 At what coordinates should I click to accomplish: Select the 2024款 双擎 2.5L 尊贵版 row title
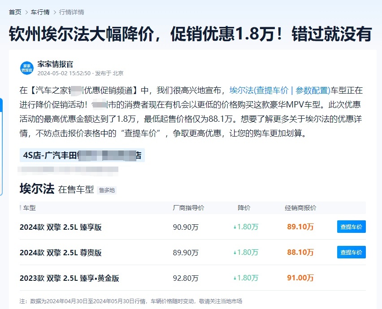[x=61, y=253]
